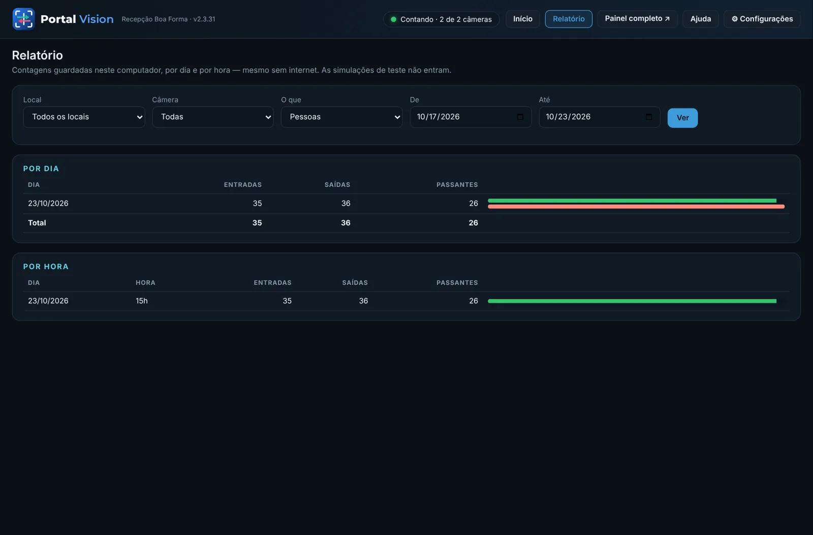This screenshot has width=813, height=535.
Task: Click the 'Portal Vision' title text
Action: (x=77, y=19)
